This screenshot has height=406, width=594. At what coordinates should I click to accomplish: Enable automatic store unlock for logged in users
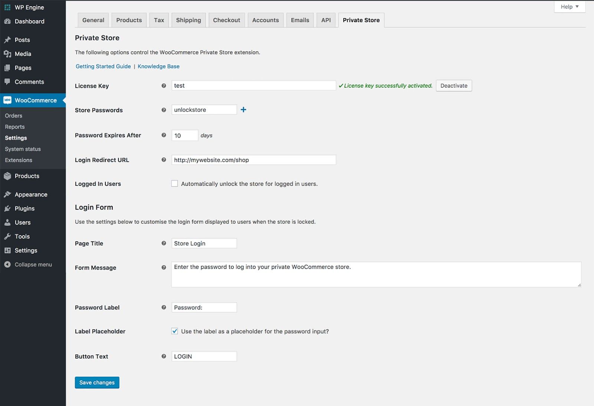[x=174, y=183]
